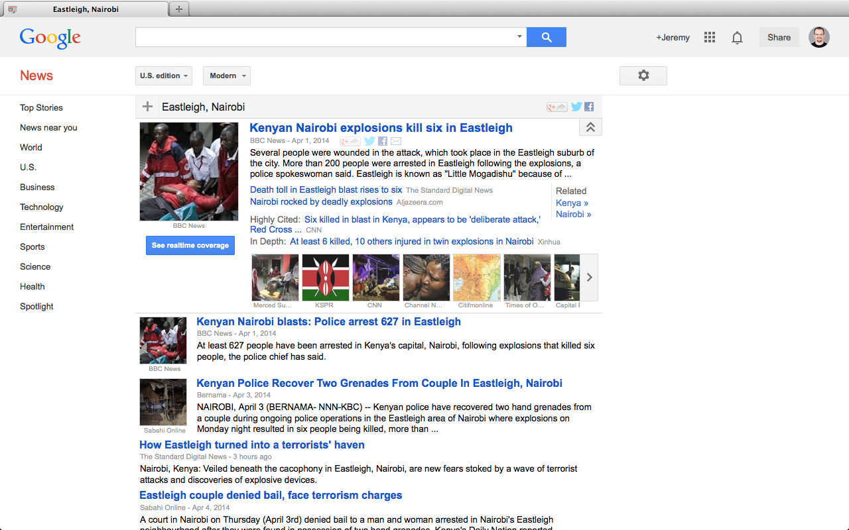Viewport: 849px width, 530px height.
Task: Open the Health section
Action: [33, 286]
